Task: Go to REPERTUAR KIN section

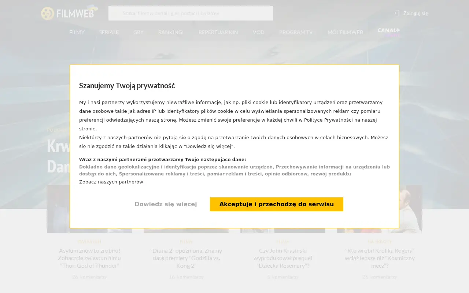Action: point(218,32)
